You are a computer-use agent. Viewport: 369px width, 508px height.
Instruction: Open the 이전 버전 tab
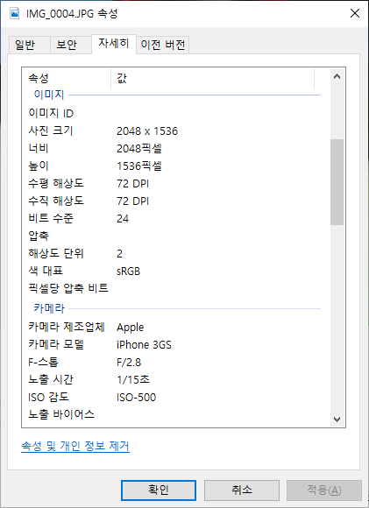click(x=162, y=45)
